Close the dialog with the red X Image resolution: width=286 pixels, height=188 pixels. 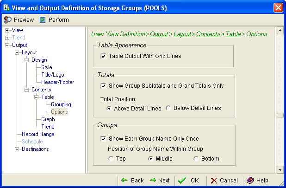(x=278, y=8)
